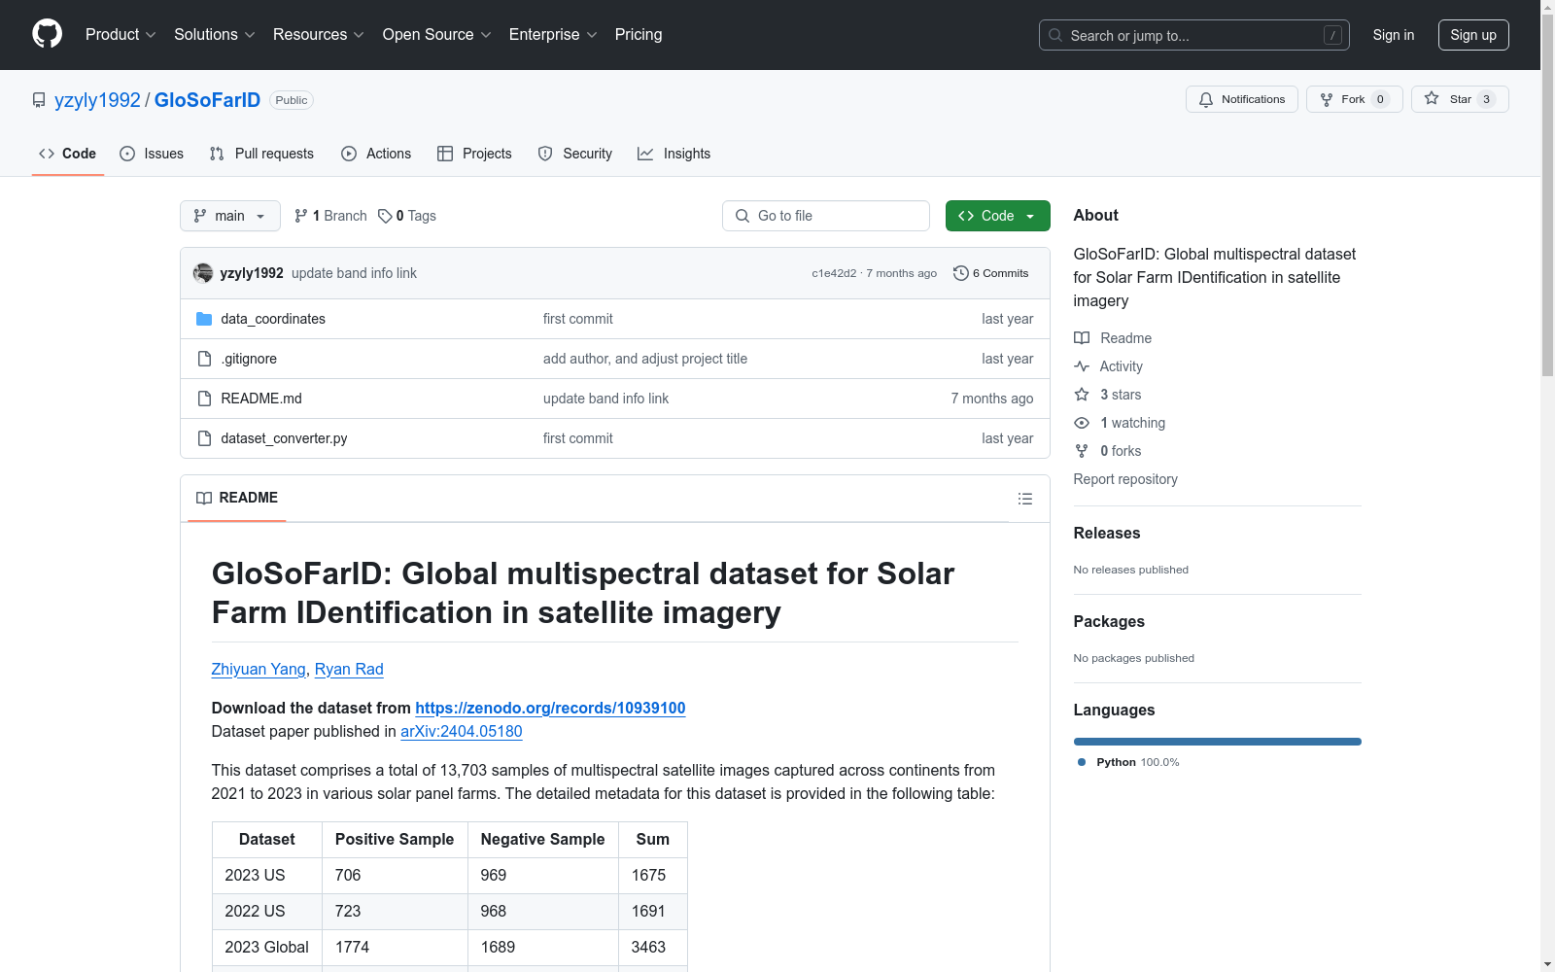
Task: Click the repository icon beside yzyly1992
Action: (39, 100)
